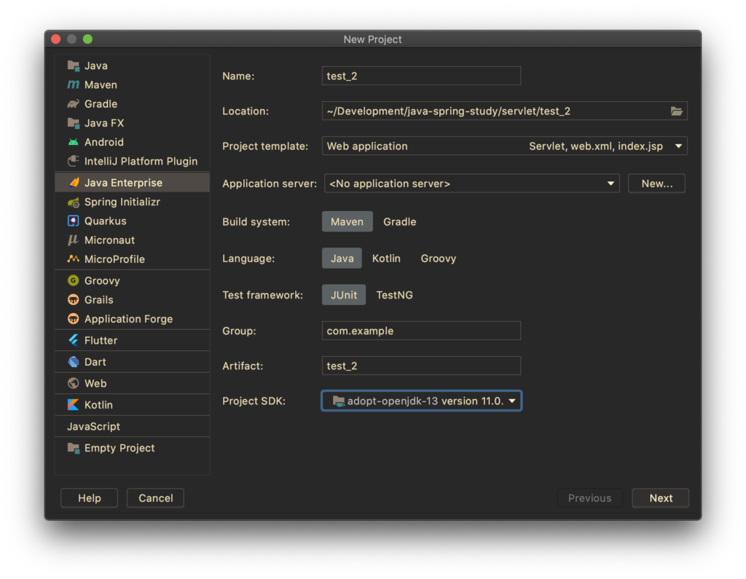
Task: Open the Project template dropdown
Action: point(678,146)
